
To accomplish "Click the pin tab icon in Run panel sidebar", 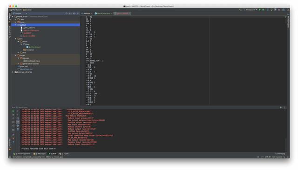I will (13, 134).
